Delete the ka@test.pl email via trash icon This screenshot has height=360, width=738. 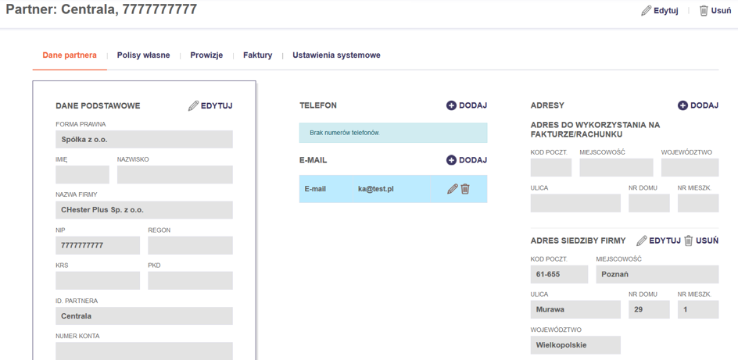coord(465,189)
